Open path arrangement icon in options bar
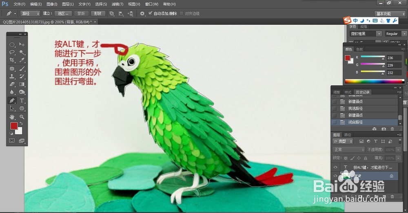Viewport: 408px width, 213px height. click(131, 13)
